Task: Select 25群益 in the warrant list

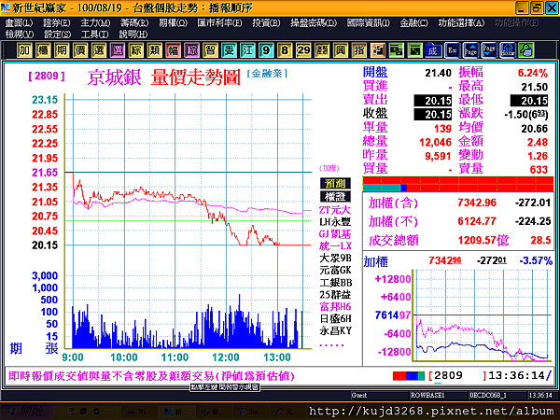Action: point(335,295)
